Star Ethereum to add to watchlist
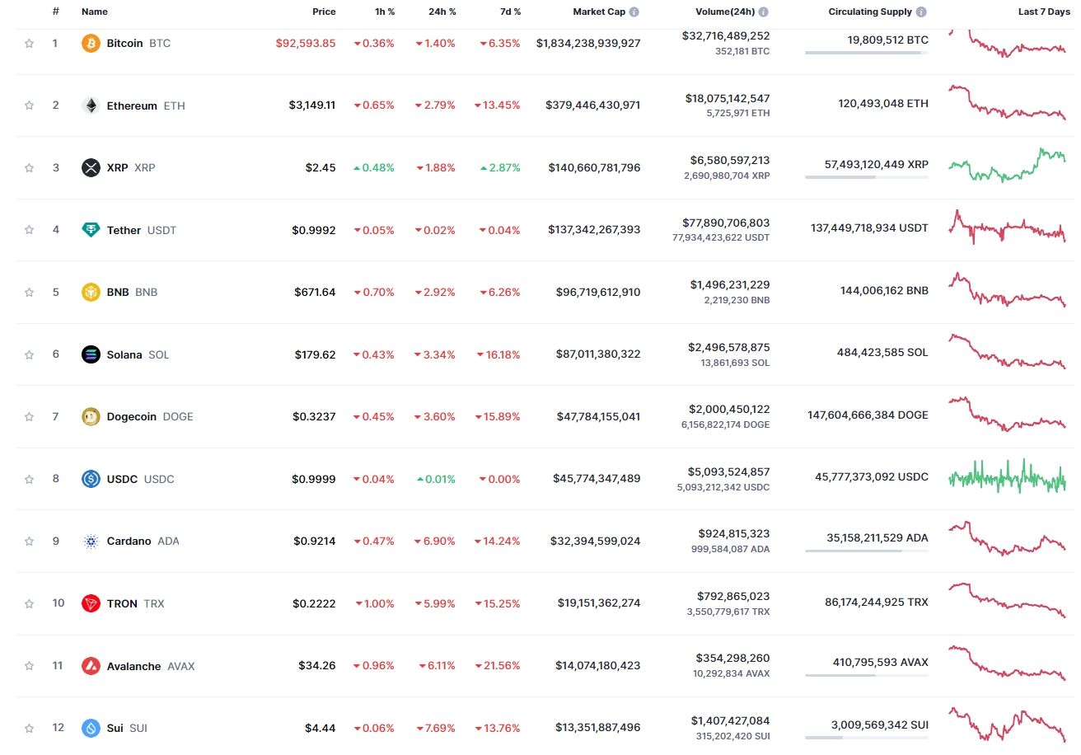Image resolution: width=1081 pixels, height=755 pixels. (x=30, y=106)
